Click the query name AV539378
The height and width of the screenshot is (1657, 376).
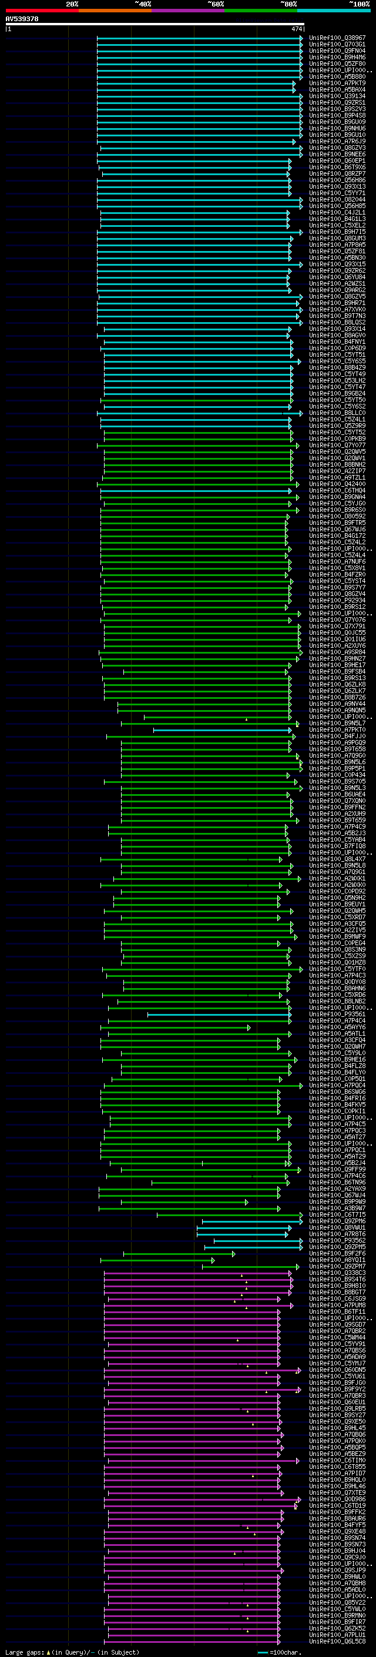pos(22,19)
